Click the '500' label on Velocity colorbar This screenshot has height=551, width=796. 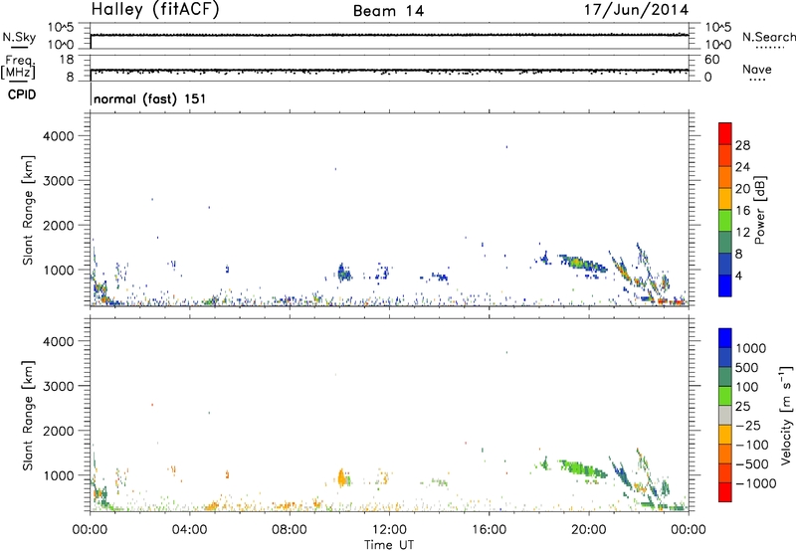point(747,368)
